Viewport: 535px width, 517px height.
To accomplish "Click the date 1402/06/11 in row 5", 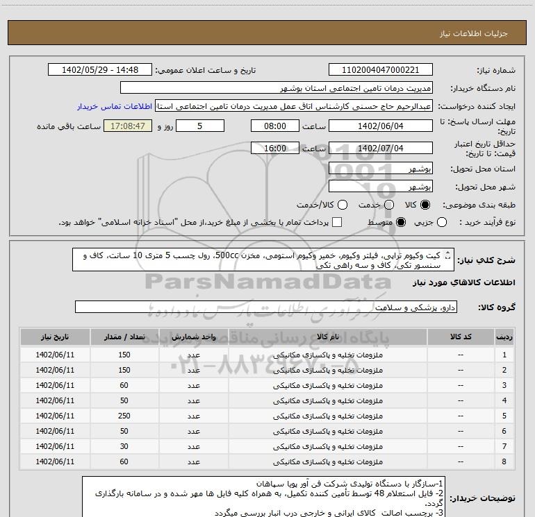I will 55,416.
